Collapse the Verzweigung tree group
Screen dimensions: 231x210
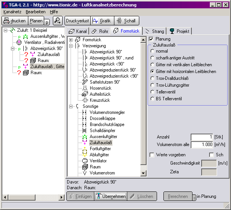pos(71,46)
